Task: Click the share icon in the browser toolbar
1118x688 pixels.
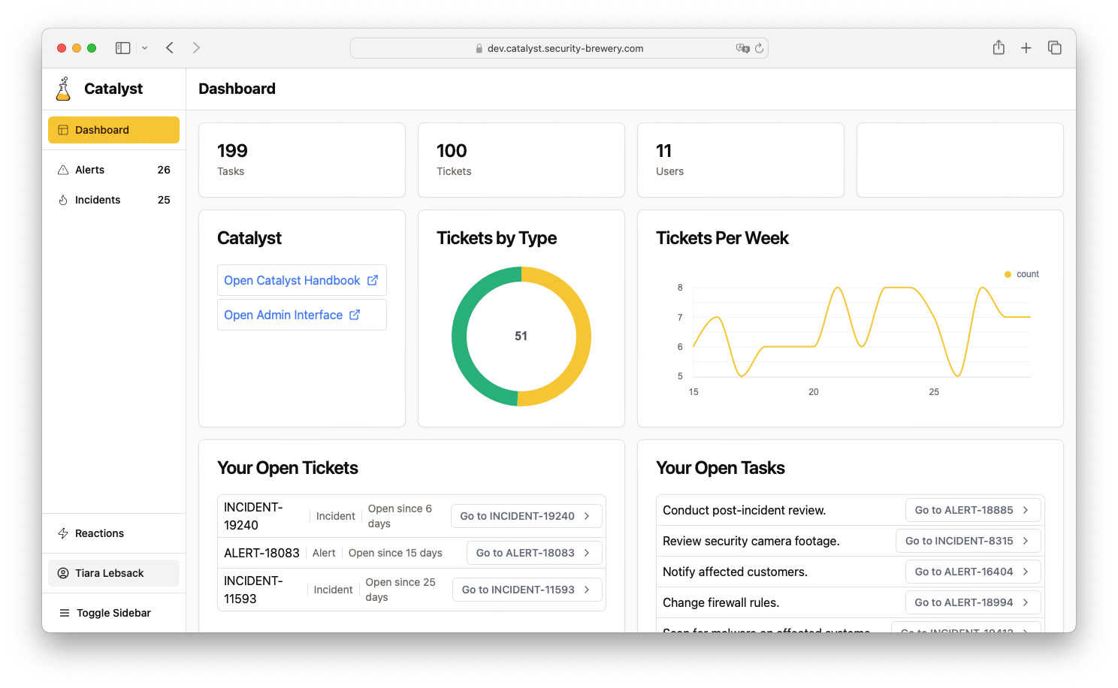Action: tap(999, 47)
